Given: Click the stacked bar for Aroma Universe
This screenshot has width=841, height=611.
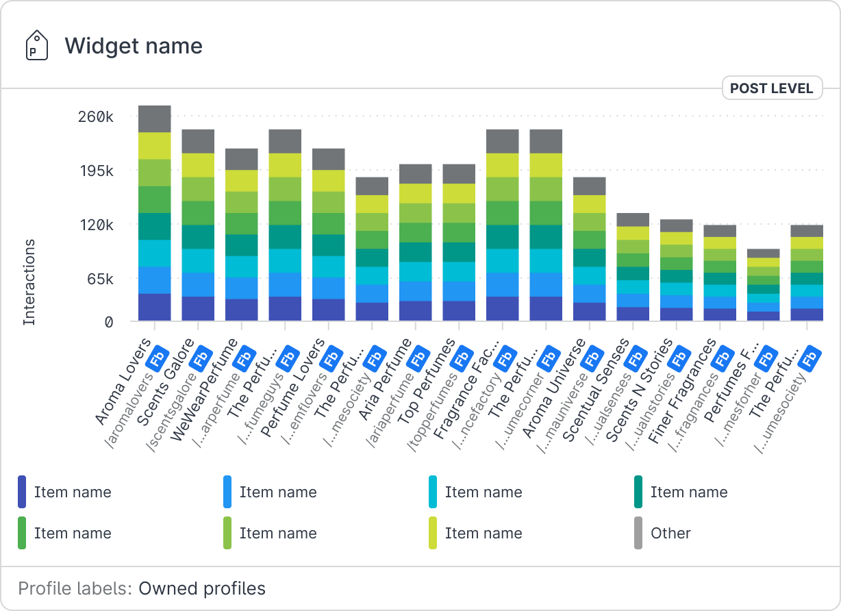Looking at the screenshot, I should (590, 249).
